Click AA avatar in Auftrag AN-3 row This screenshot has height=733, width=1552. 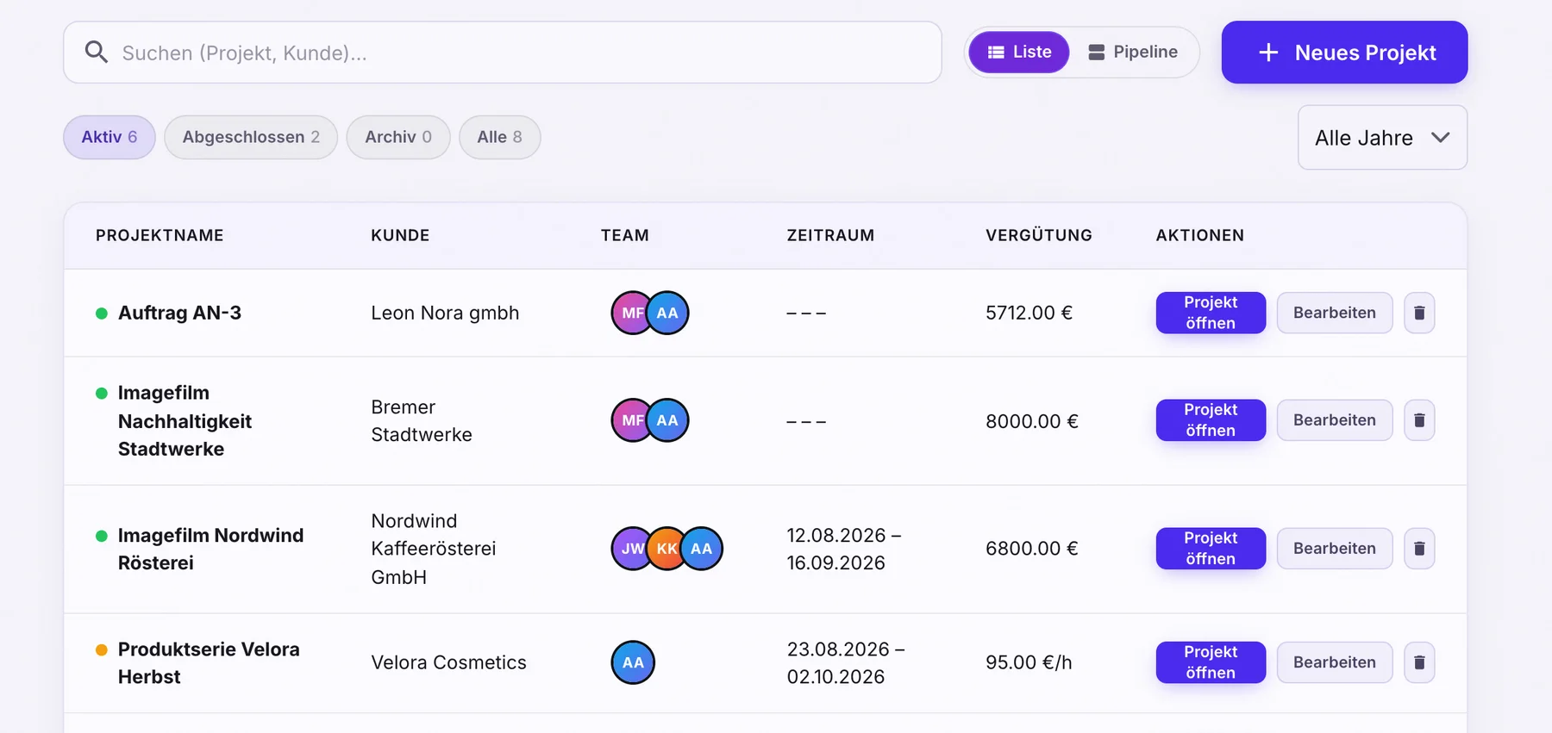(x=667, y=313)
